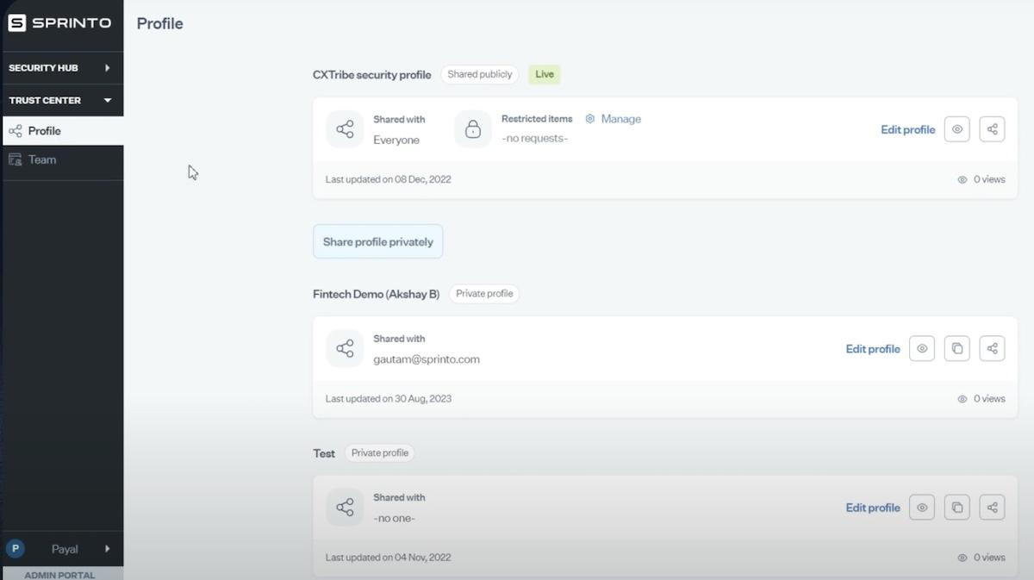
Task: Click Share profile privately button
Action: click(377, 241)
